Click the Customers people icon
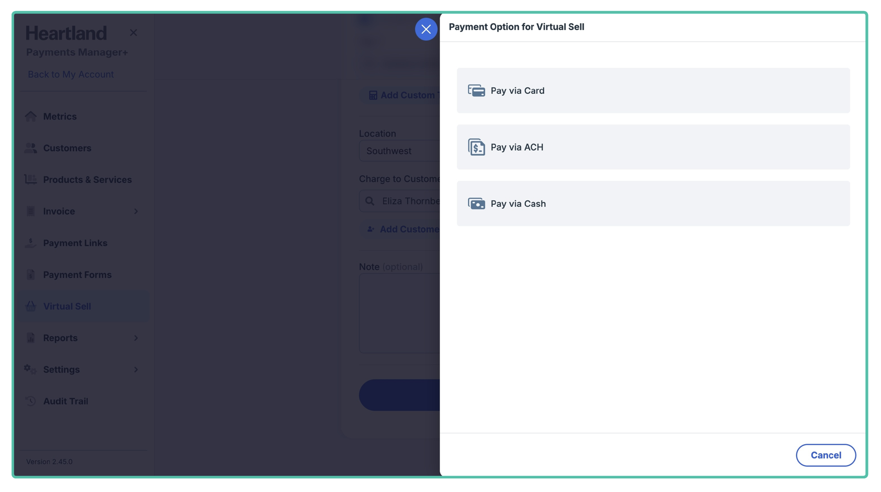 31,148
